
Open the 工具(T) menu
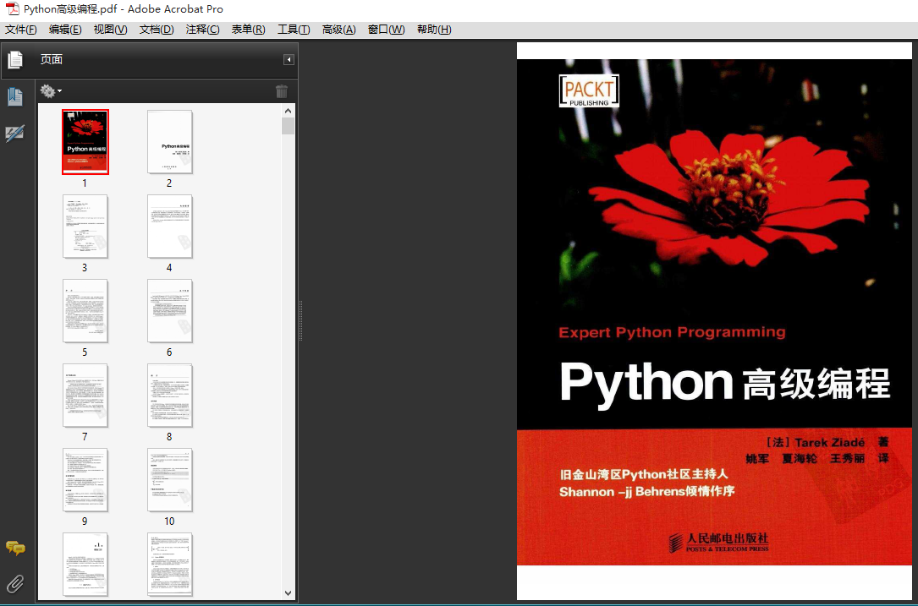294,30
